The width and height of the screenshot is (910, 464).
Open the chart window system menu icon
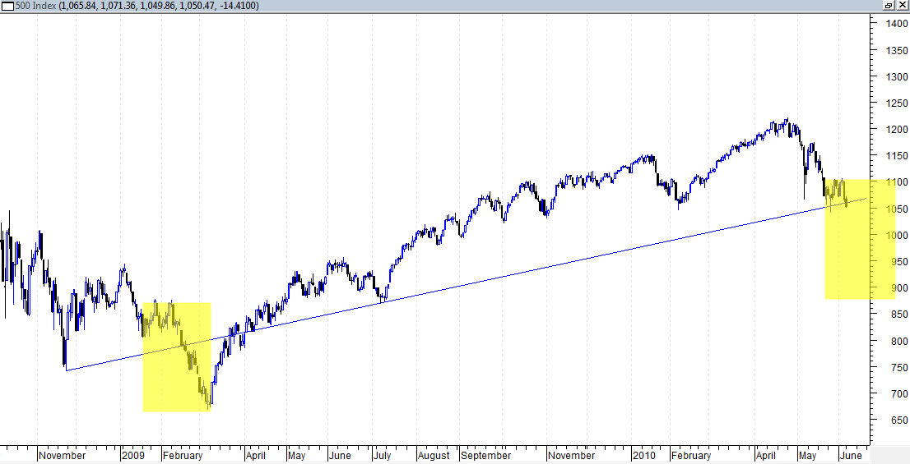tap(7, 6)
